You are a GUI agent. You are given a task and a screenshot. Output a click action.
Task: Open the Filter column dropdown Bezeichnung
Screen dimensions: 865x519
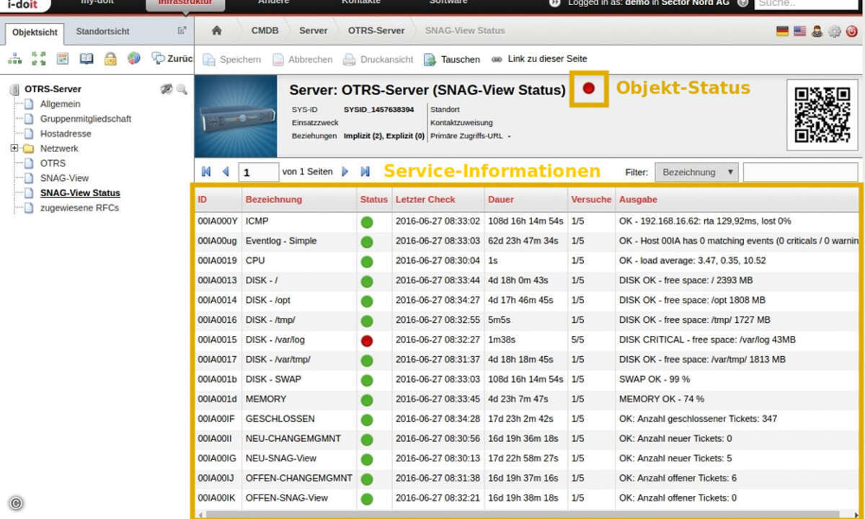pos(696,172)
